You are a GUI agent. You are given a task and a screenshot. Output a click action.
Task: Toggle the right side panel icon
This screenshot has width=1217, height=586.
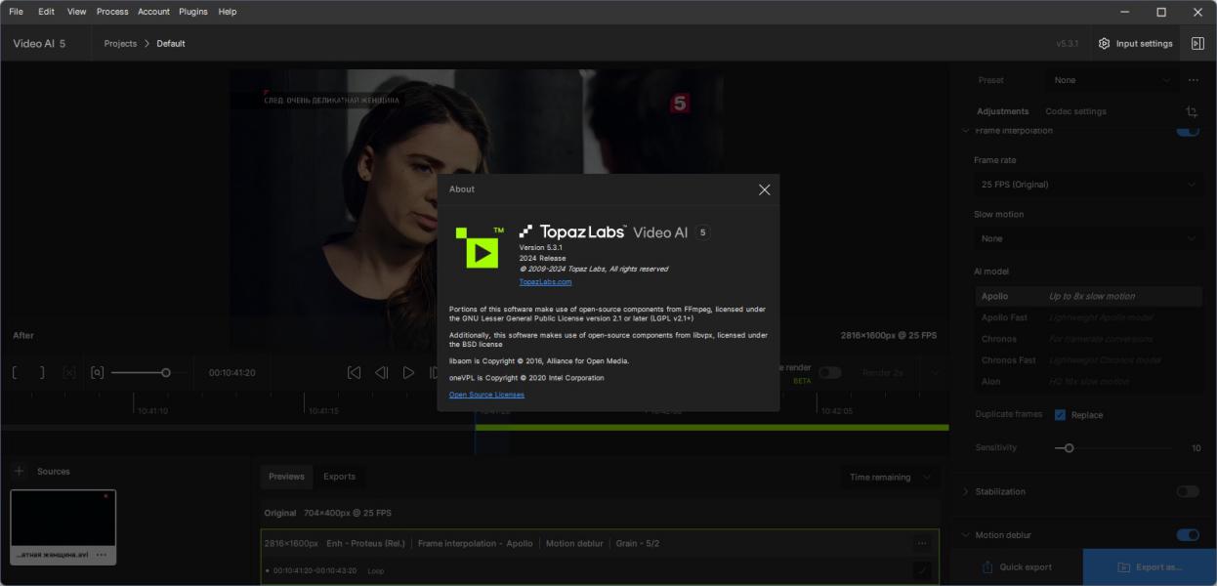(x=1197, y=44)
